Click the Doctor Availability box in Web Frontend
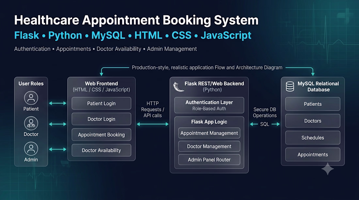This screenshot has width=359, height=200. [x=101, y=150]
